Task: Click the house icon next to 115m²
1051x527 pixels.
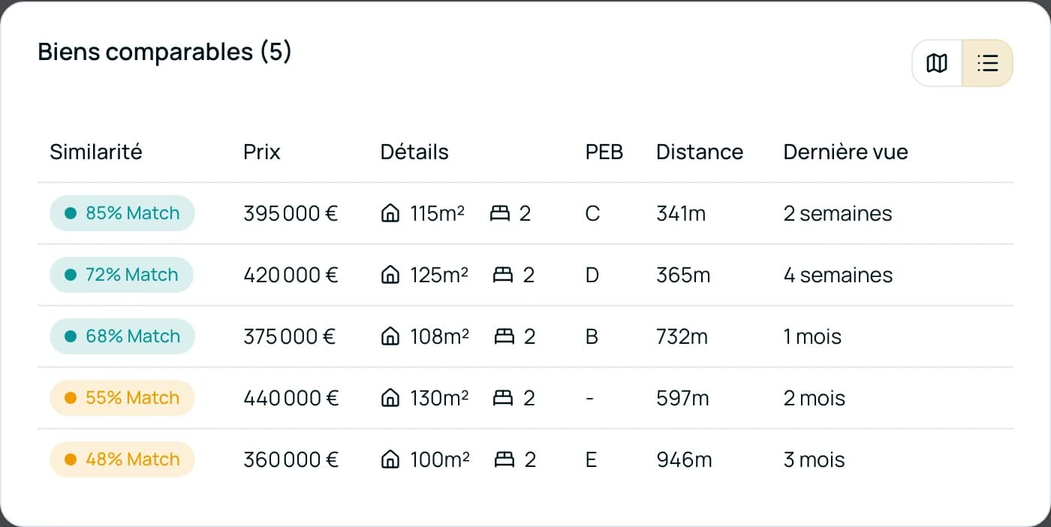Action: click(x=390, y=213)
